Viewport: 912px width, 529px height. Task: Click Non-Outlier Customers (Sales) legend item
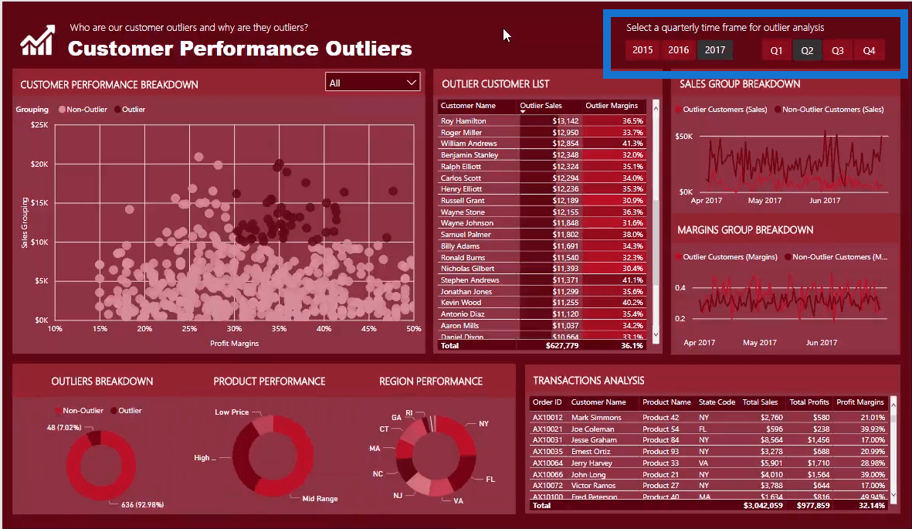(829, 110)
